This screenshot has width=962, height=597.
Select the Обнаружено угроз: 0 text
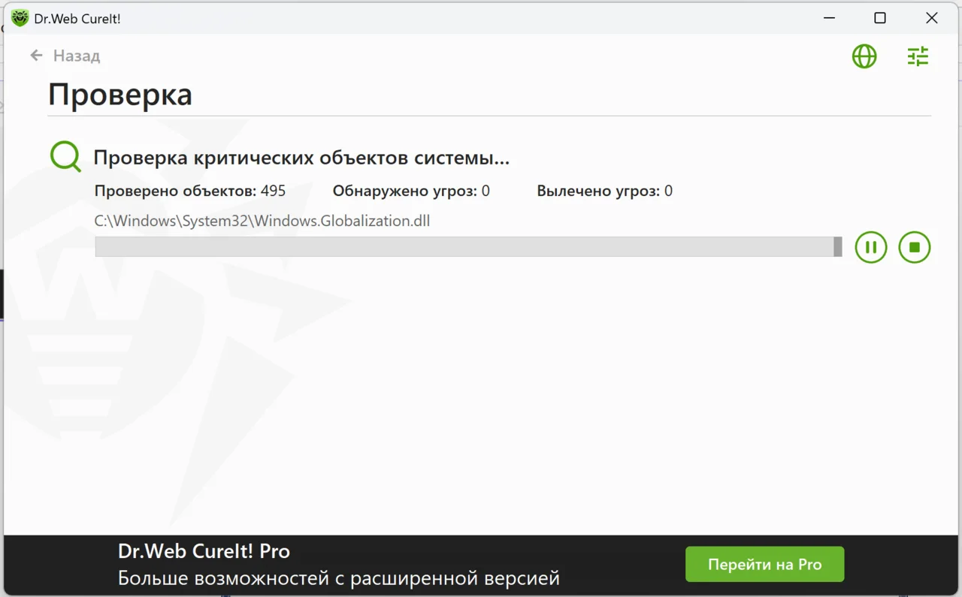tap(411, 191)
